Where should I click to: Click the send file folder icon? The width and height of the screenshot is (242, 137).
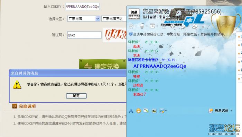point(152,26)
